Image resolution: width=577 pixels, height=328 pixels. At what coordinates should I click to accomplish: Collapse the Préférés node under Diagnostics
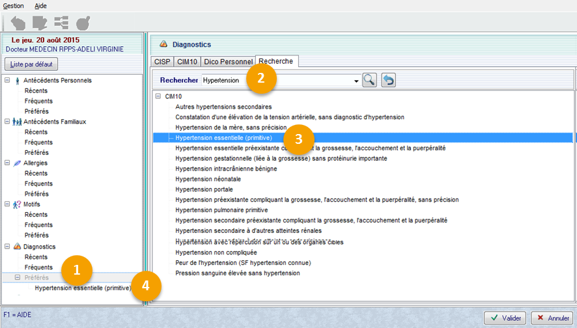click(18, 278)
